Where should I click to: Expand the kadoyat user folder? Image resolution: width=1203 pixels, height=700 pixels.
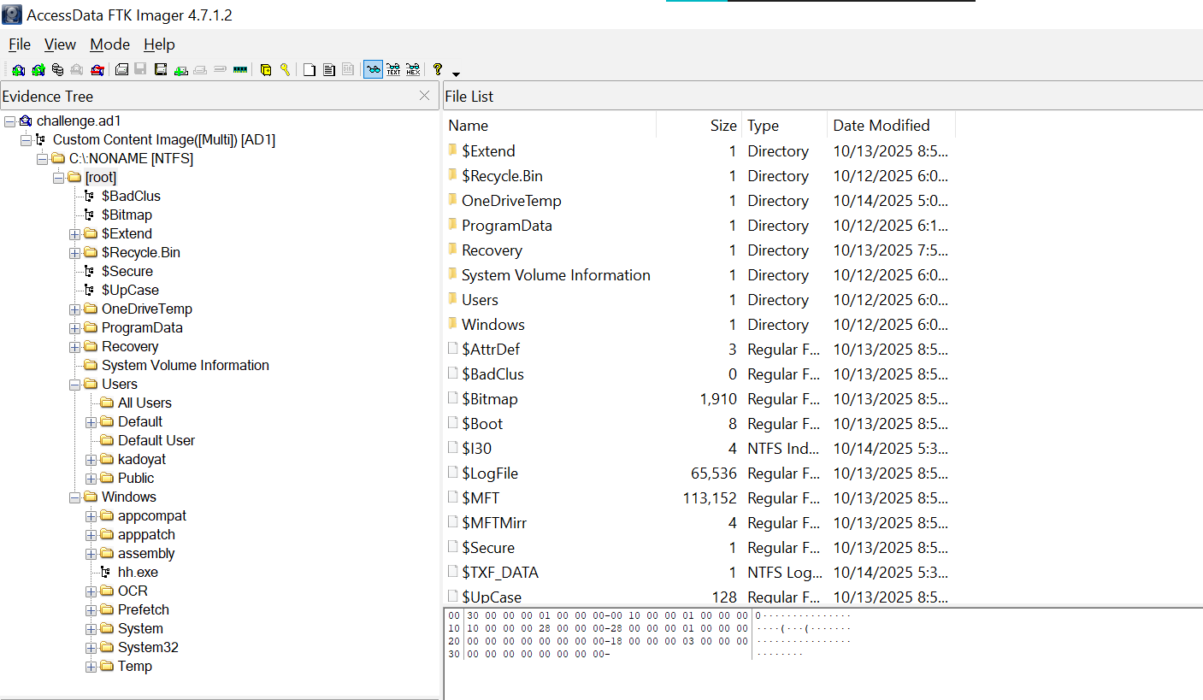point(91,460)
